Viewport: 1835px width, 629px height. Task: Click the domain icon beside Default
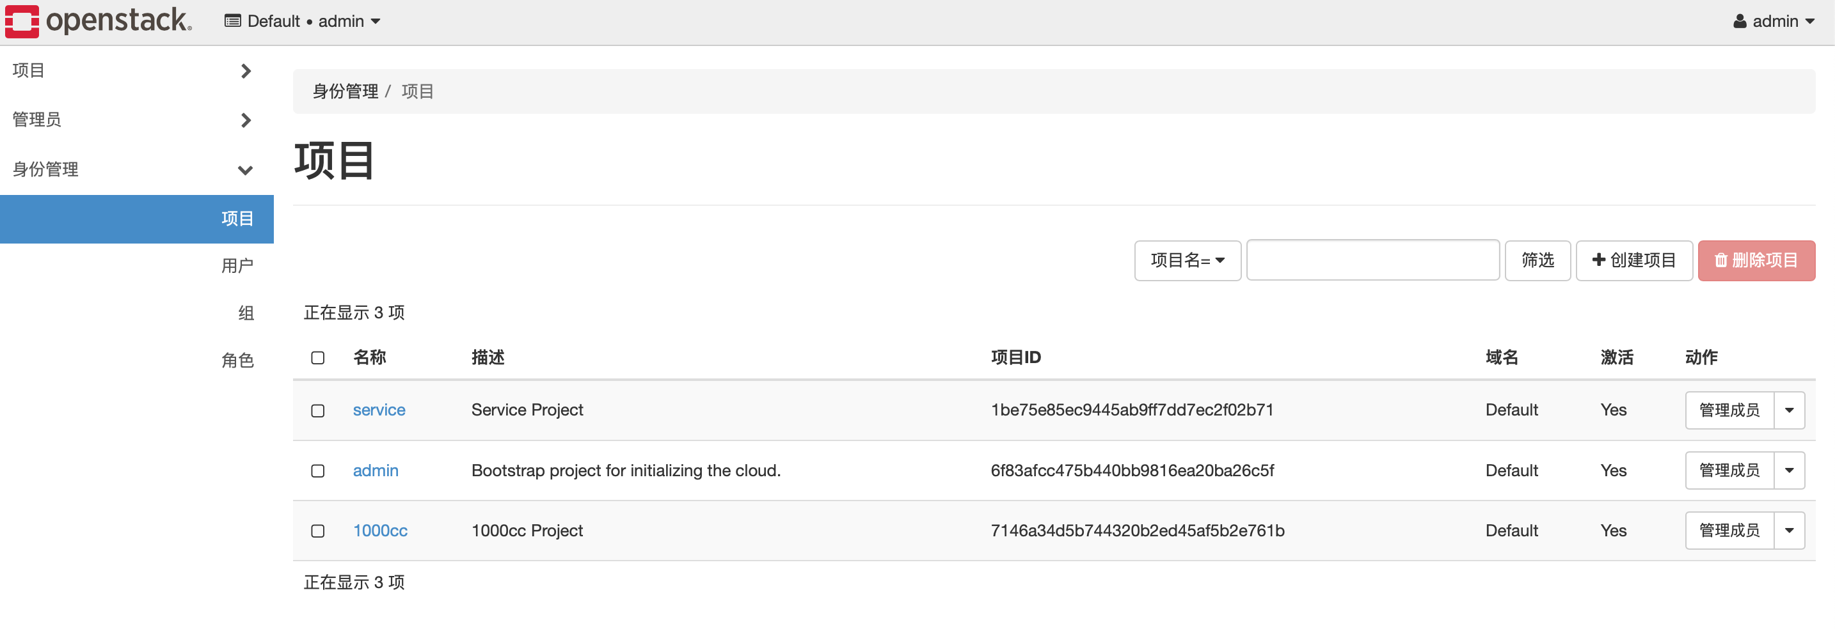(231, 20)
